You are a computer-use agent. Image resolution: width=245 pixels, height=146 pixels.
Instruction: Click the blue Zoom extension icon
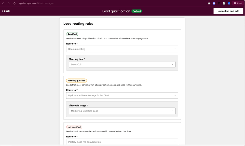pyautogui.click(x=229, y=3)
